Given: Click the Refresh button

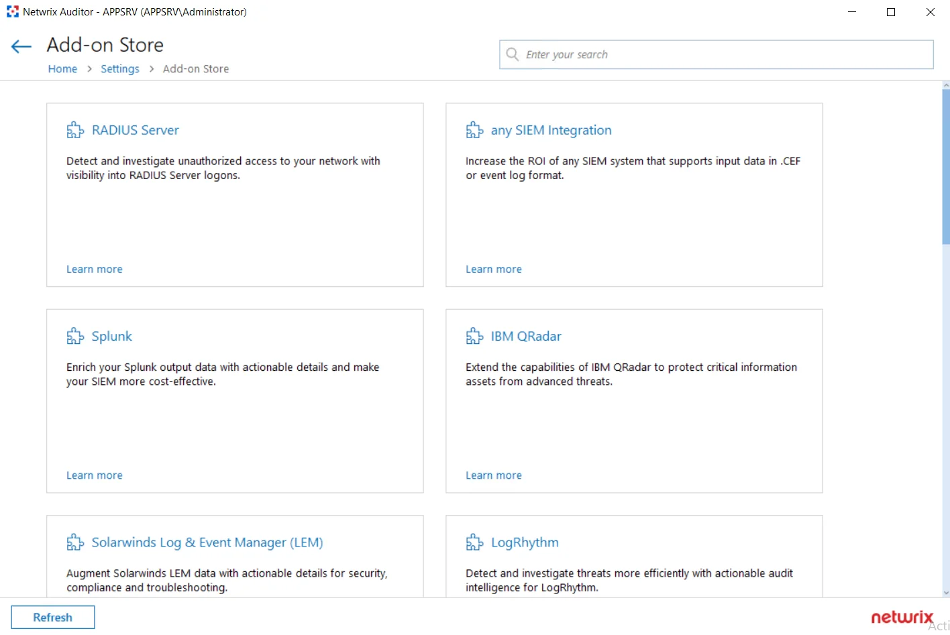Looking at the screenshot, I should (x=53, y=617).
